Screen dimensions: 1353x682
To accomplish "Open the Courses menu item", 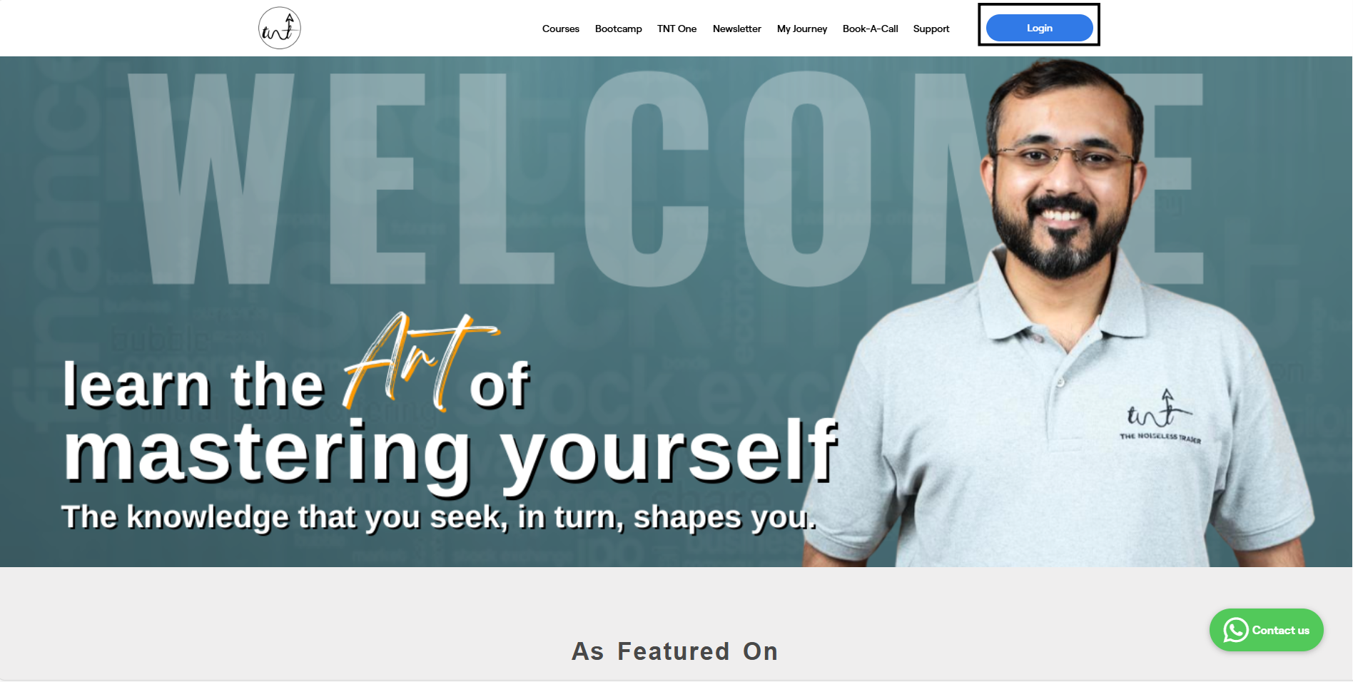I will (560, 29).
